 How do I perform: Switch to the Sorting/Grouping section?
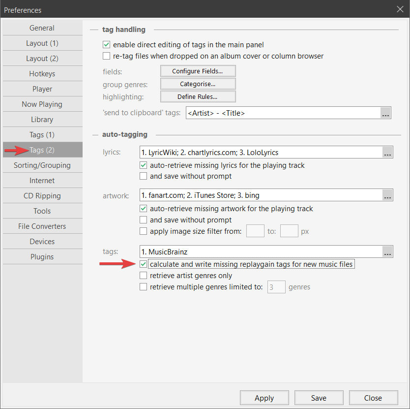tap(42, 165)
